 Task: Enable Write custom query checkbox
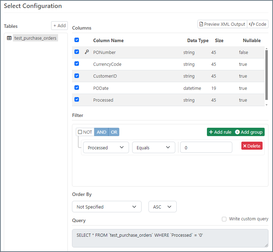point(224,219)
